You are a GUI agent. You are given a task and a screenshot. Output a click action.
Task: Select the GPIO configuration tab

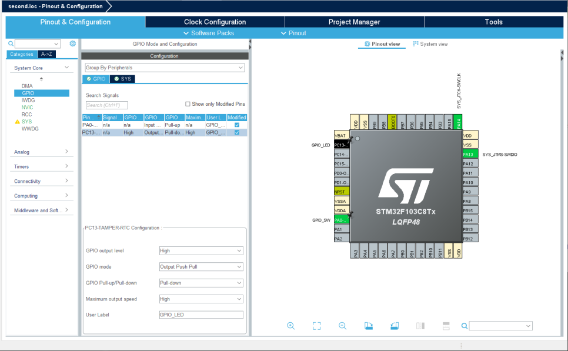[x=96, y=79]
